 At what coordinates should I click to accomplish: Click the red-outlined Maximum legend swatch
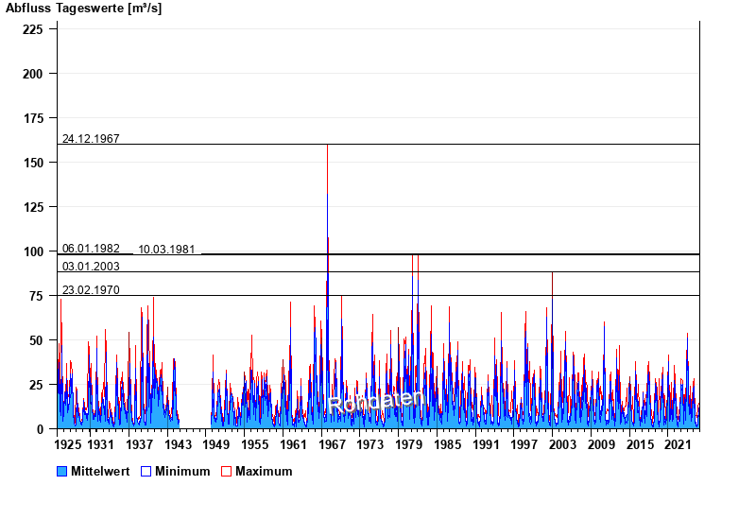point(226,471)
